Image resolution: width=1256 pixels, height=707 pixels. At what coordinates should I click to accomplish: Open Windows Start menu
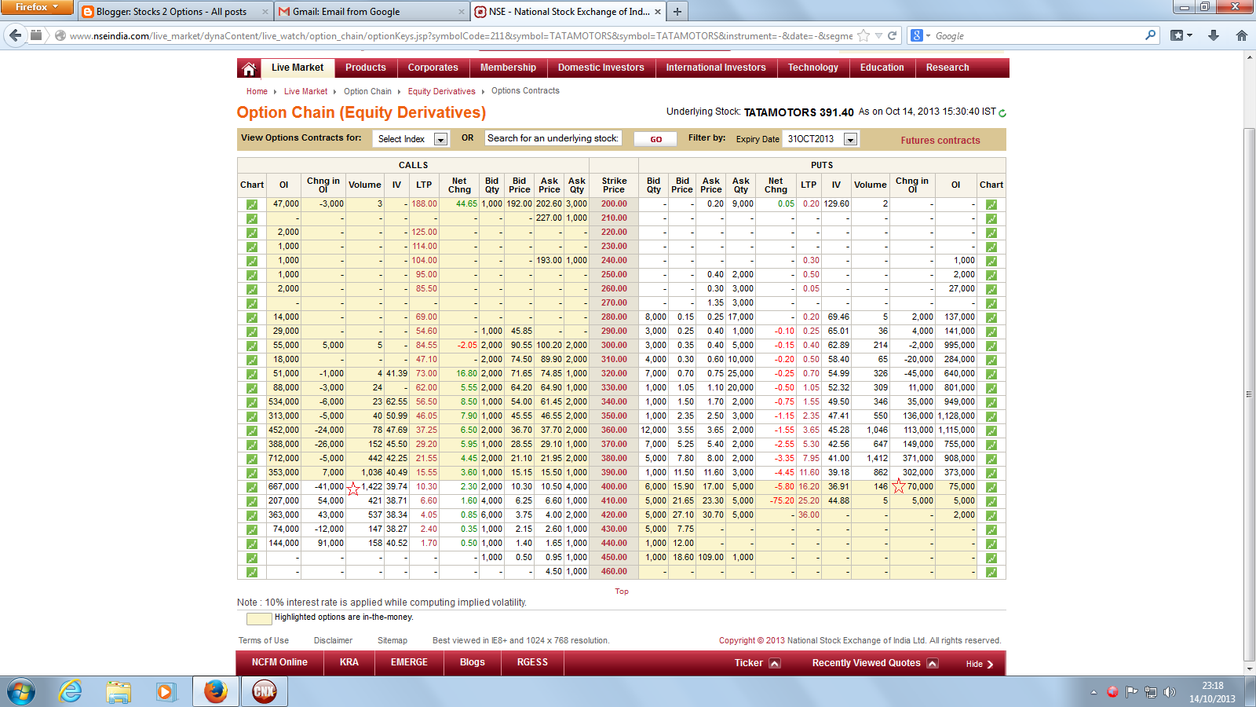tap(21, 691)
